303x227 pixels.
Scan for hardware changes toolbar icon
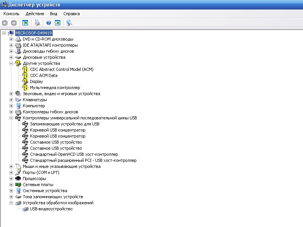pyautogui.click(x=69, y=23)
